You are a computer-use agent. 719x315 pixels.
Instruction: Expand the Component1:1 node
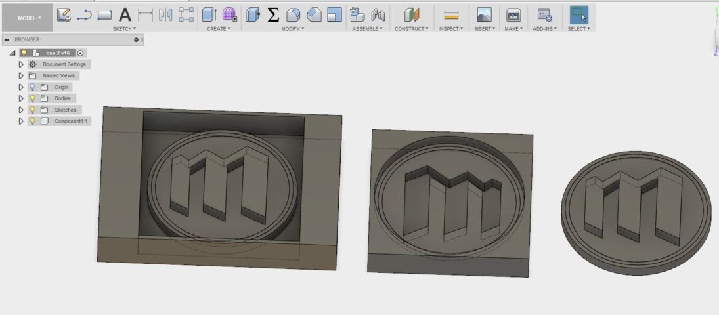(20, 121)
